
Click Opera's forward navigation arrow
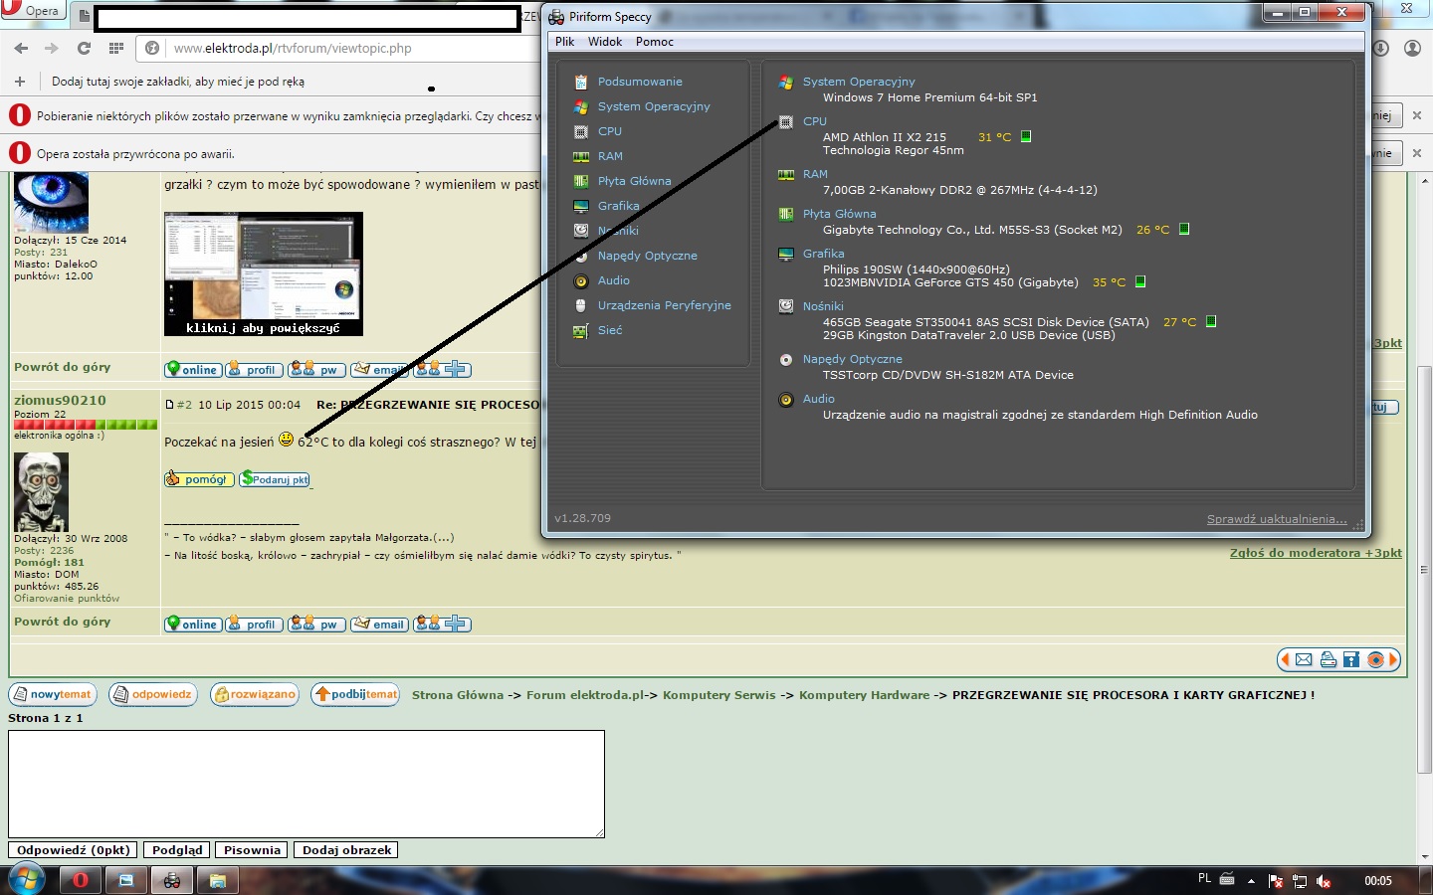52,48
